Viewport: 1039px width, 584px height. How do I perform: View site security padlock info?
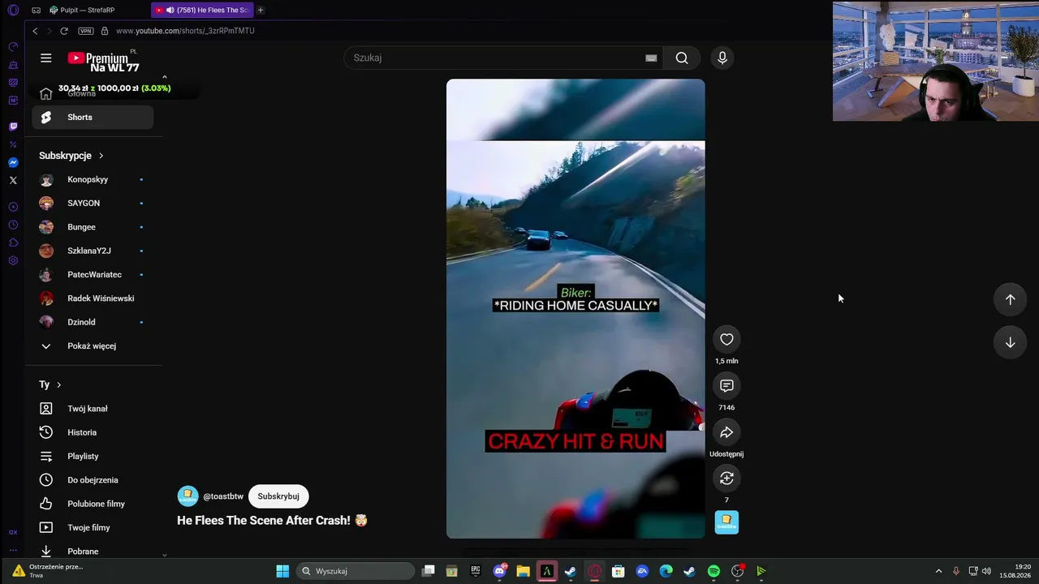pos(105,31)
